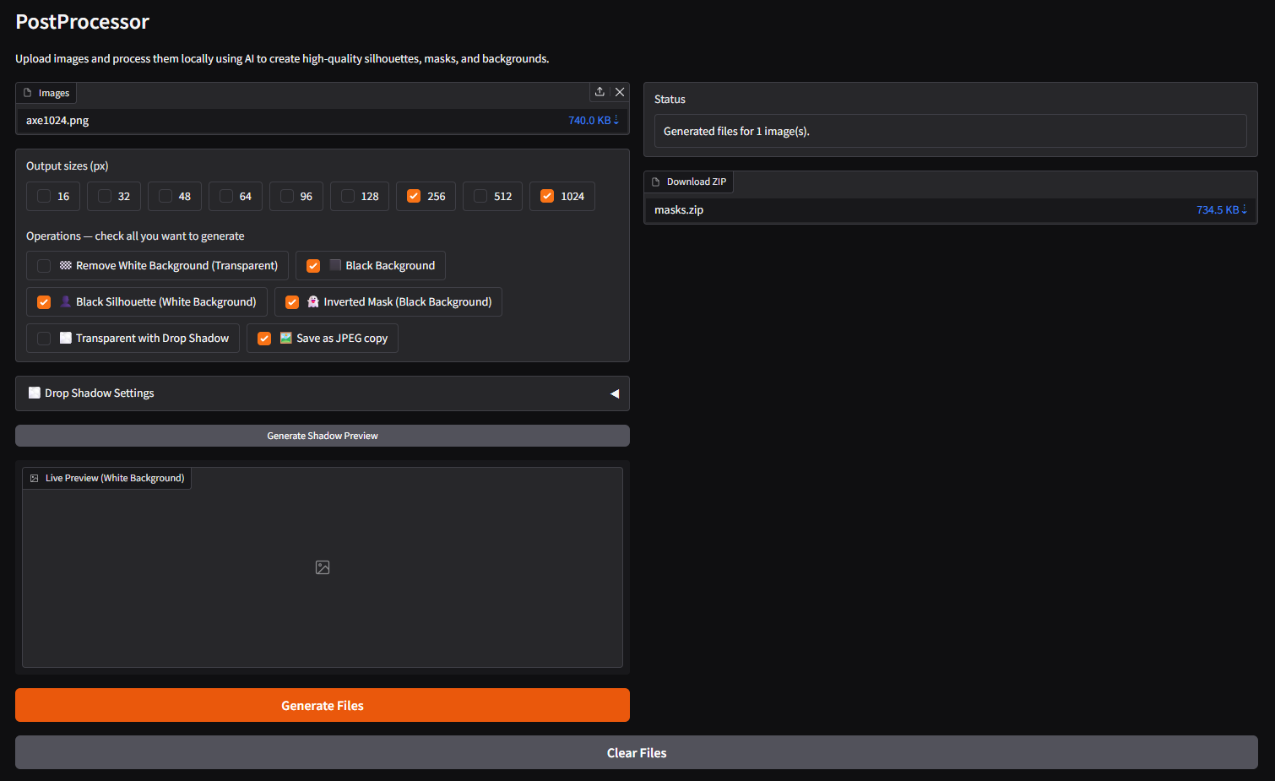Click the Generate Shadow Preview button

pos(323,436)
